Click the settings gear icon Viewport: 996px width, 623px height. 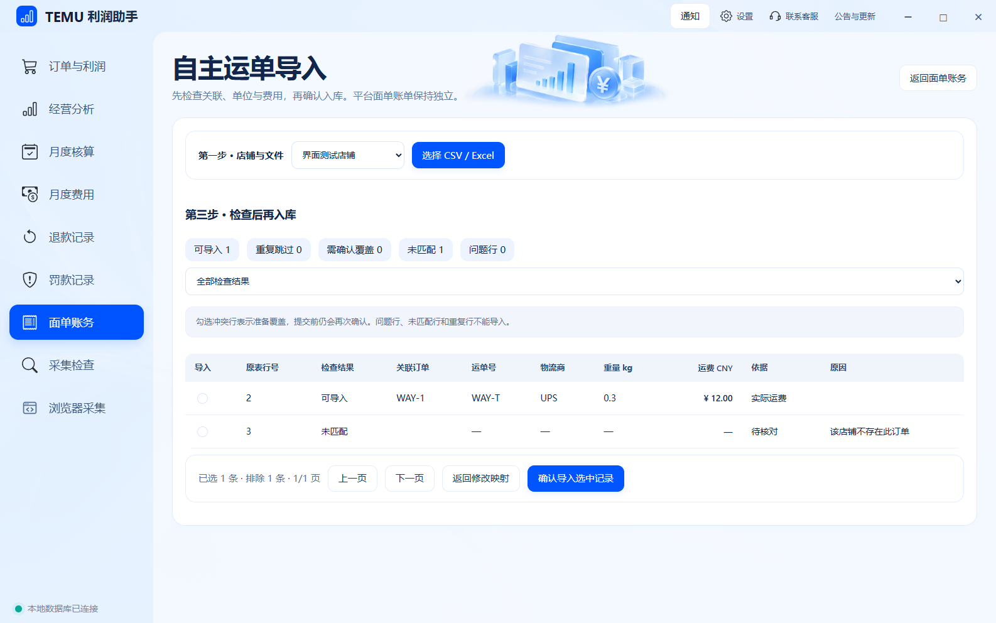[726, 16]
